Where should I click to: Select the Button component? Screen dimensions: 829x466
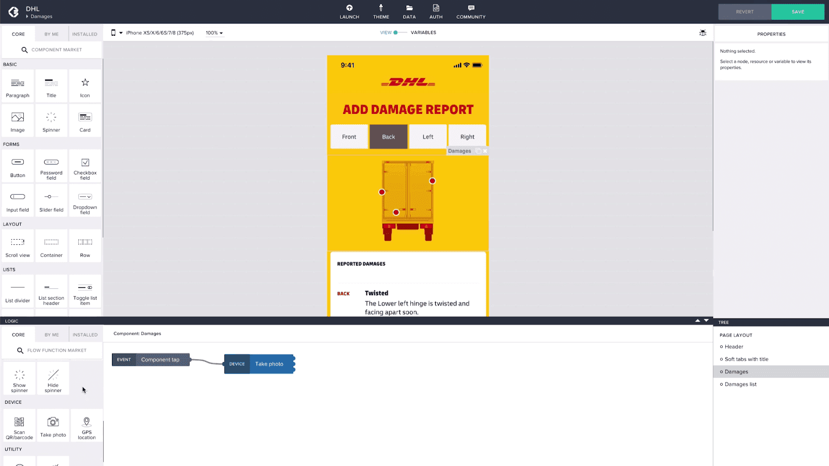[x=18, y=166]
